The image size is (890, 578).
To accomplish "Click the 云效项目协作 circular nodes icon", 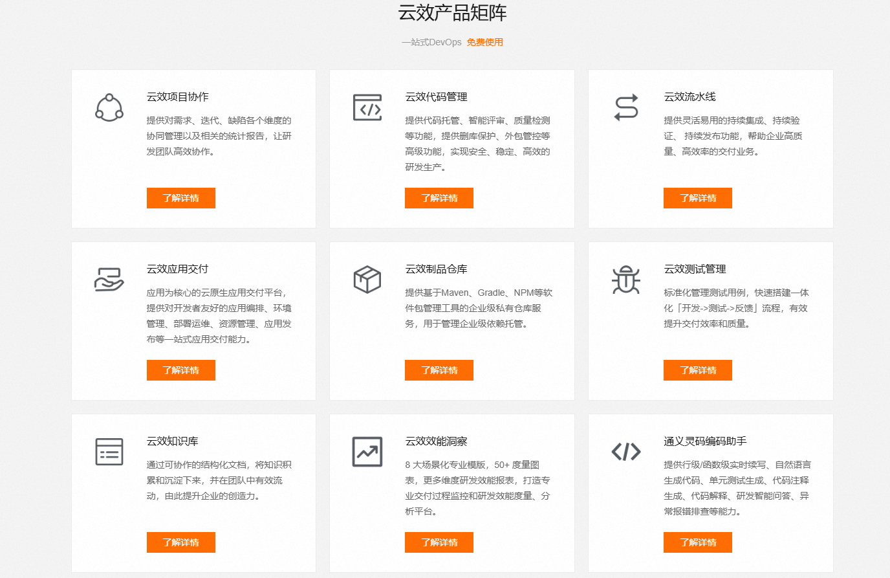I will (x=109, y=107).
